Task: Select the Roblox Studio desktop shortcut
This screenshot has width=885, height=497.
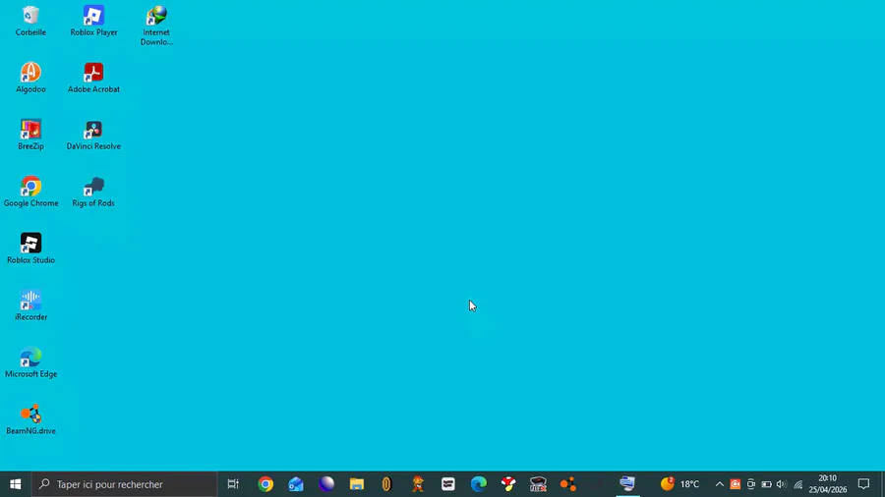Action: [x=30, y=249]
